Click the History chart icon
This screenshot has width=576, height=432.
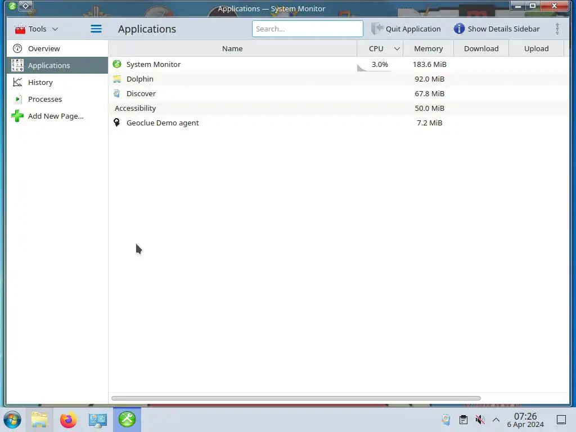(x=17, y=82)
